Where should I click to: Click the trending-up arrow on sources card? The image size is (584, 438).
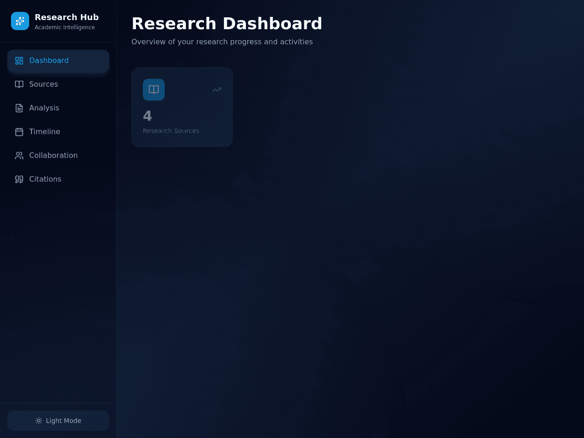tap(217, 90)
